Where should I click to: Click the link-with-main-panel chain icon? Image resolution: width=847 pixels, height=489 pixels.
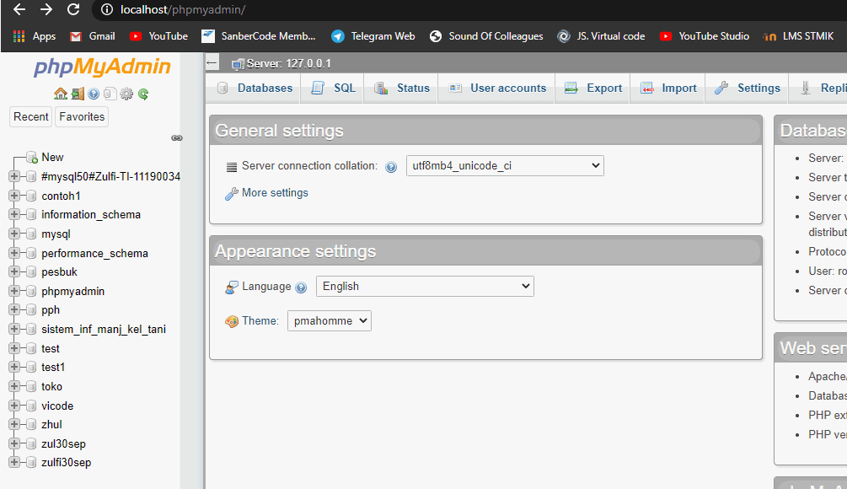(x=177, y=137)
